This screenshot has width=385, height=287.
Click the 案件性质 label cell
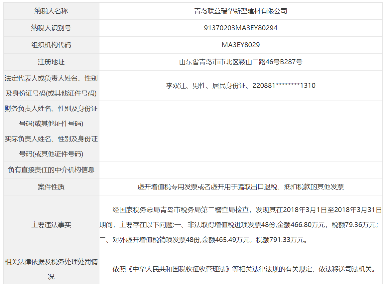point(51,187)
